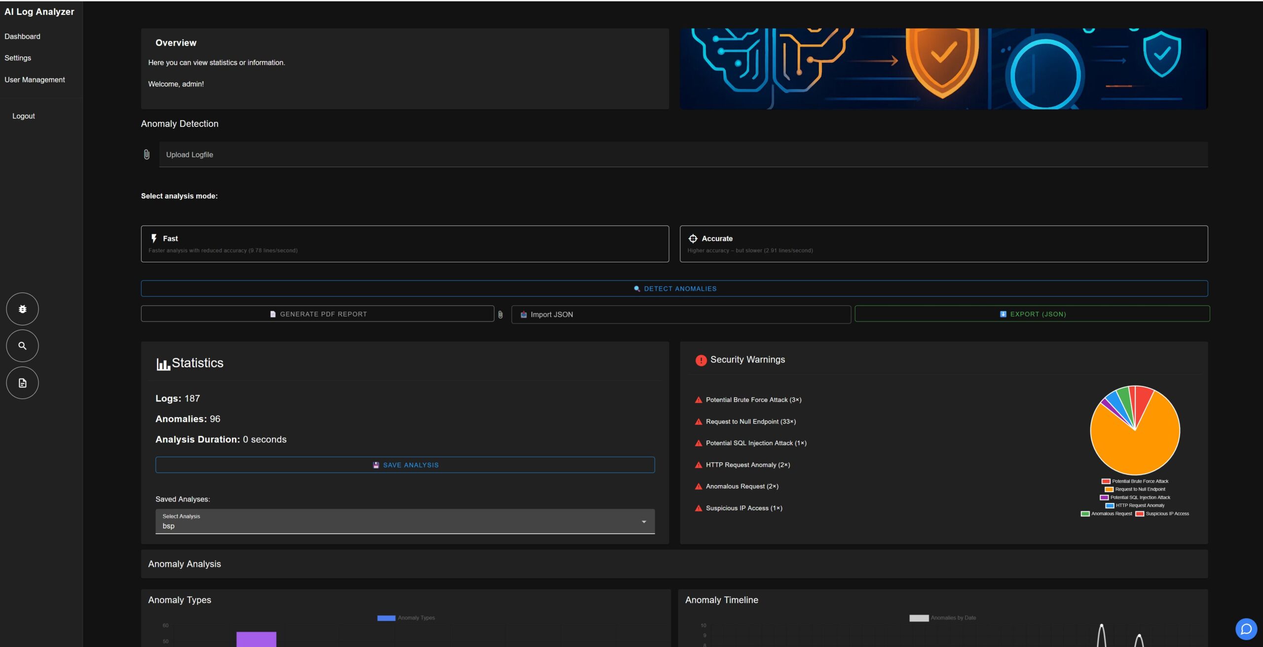The image size is (1263, 647).
Task: Click the dropdown arrow for saved analyses
Action: 644,522
